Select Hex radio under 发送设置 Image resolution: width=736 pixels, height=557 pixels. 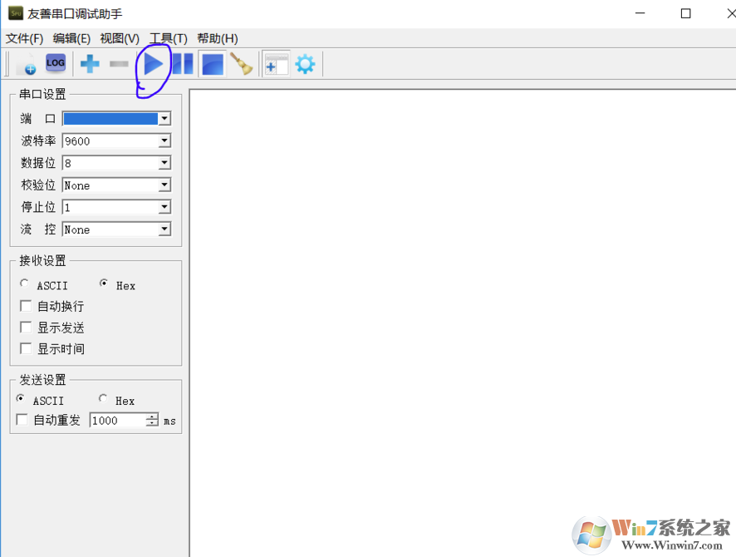[103, 400]
